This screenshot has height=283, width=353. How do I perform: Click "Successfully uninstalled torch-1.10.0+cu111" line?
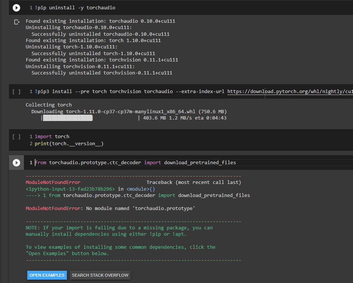(93, 53)
